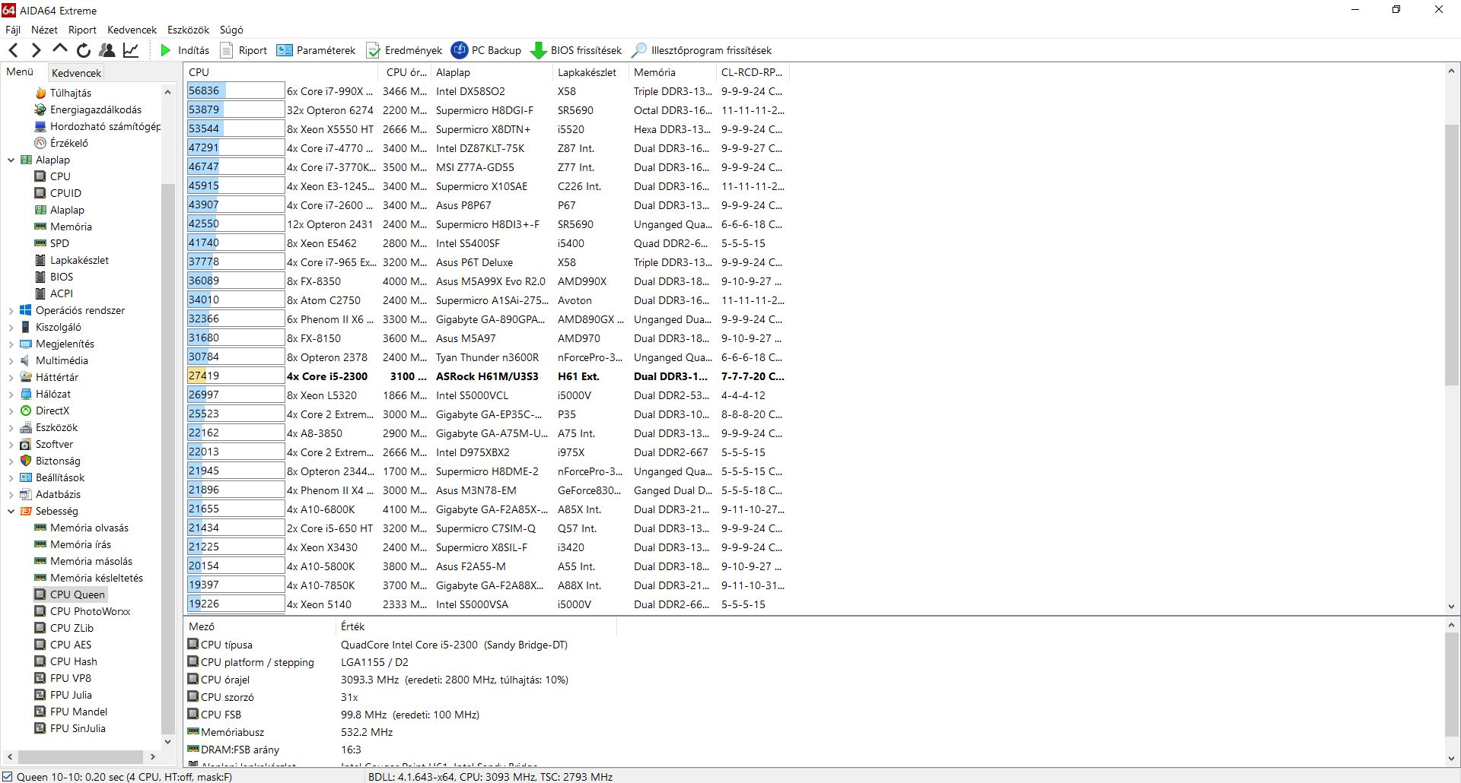The width and height of the screenshot is (1461, 783).
Task: Expand the Háttértár tree node
Action: pyautogui.click(x=11, y=377)
